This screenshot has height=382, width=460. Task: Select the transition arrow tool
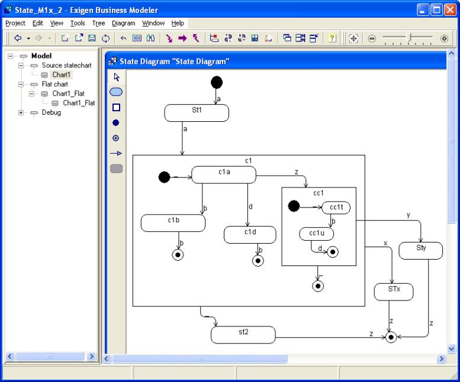tap(116, 153)
